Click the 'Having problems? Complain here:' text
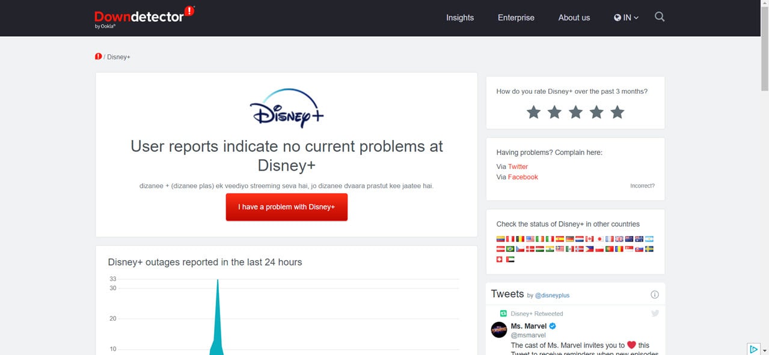Screen dimensions: 769x355 tap(550, 153)
